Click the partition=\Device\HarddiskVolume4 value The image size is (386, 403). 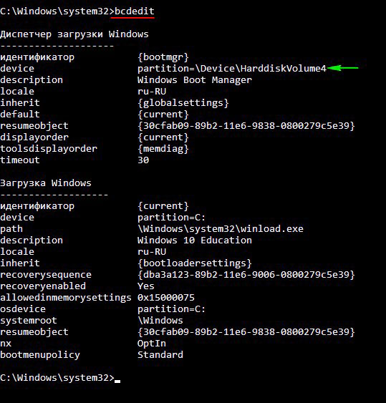tap(232, 69)
